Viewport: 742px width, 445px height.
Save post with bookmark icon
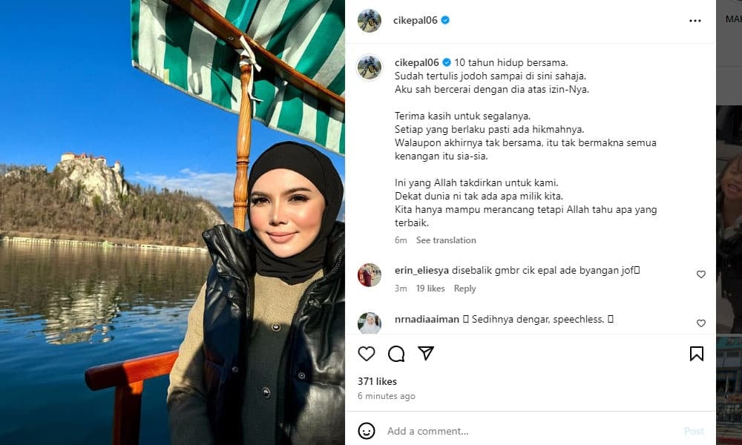click(x=696, y=354)
